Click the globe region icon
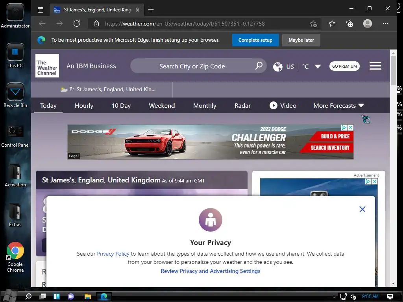This screenshot has height=302, width=403. 277,67
